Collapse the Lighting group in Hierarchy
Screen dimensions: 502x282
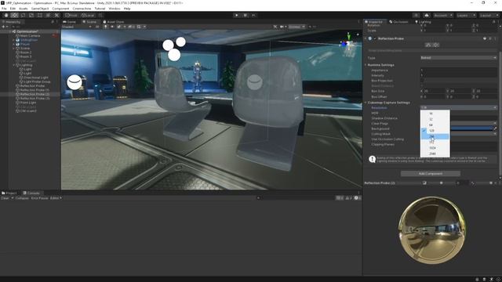point(14,65)
